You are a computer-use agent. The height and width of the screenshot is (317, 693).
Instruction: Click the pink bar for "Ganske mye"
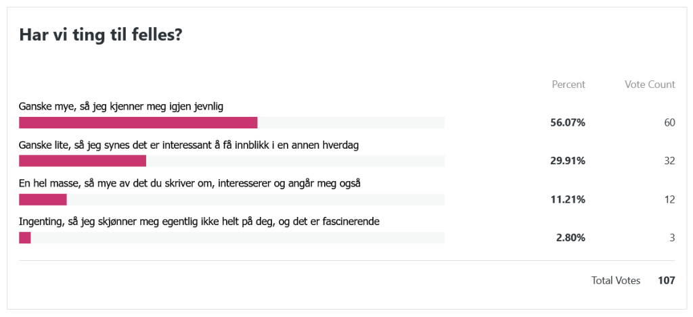[138, 122]
